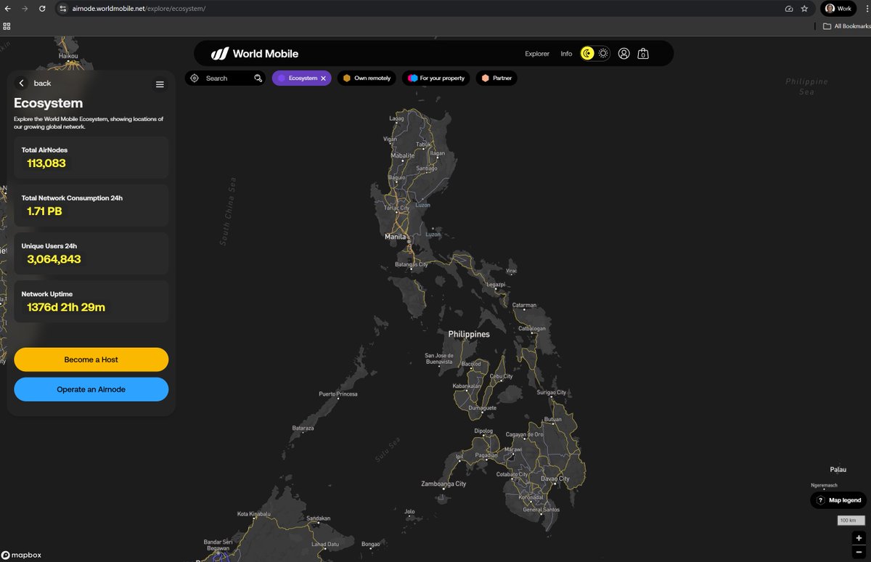Click the browser address bar URL
Screen dimensions: 871x562
pyautogui.click(x=139, y=9)
